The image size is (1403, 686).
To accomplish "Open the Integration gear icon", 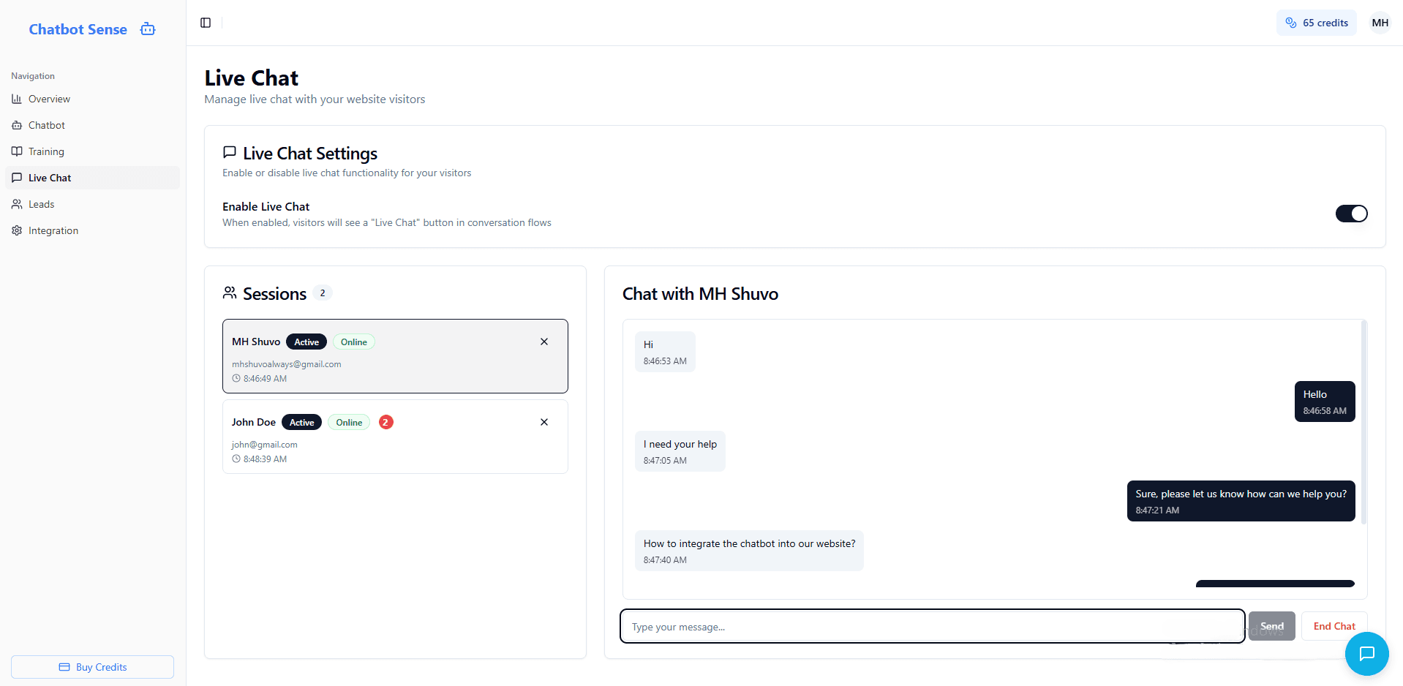I will pos(17,230).
